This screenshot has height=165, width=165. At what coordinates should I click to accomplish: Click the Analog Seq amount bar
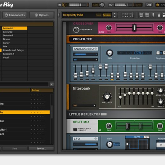click(85, 54)
